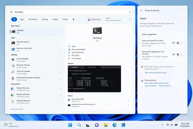Click the Windows PowerShell app icon
193x129 pixels.
tap(13, 49)
